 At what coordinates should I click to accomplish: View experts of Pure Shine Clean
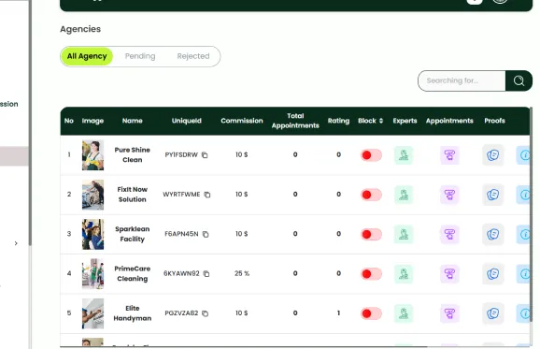point(404,155)
